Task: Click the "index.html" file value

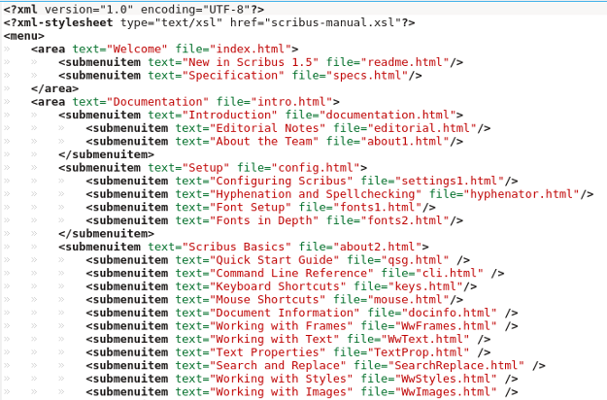Action: click(x=251, y=50)
